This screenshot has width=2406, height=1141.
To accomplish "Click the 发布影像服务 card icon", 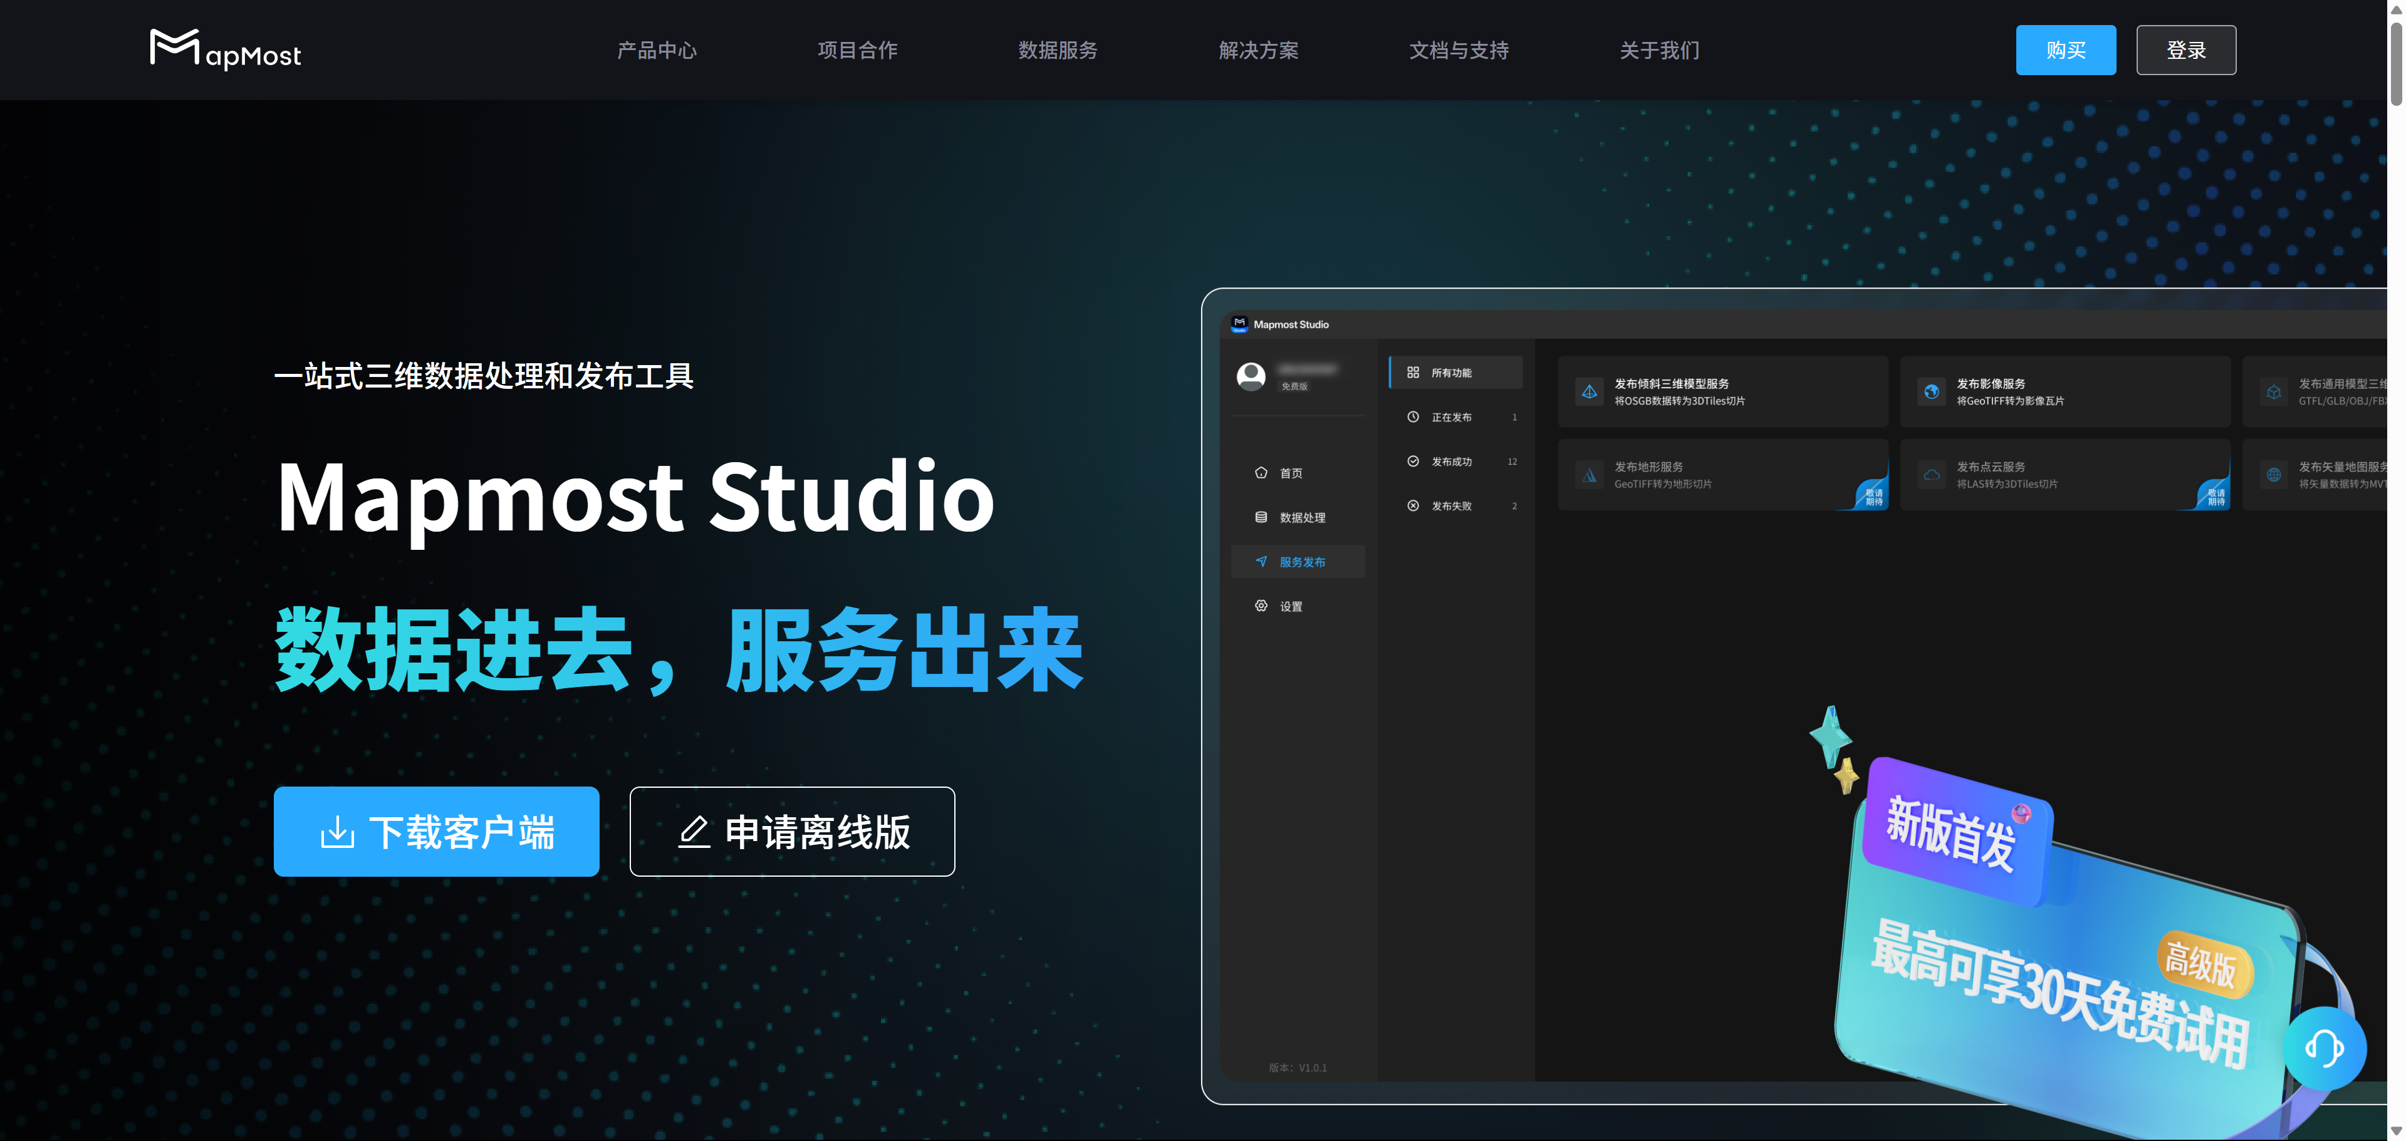I will click(1932, 392).
